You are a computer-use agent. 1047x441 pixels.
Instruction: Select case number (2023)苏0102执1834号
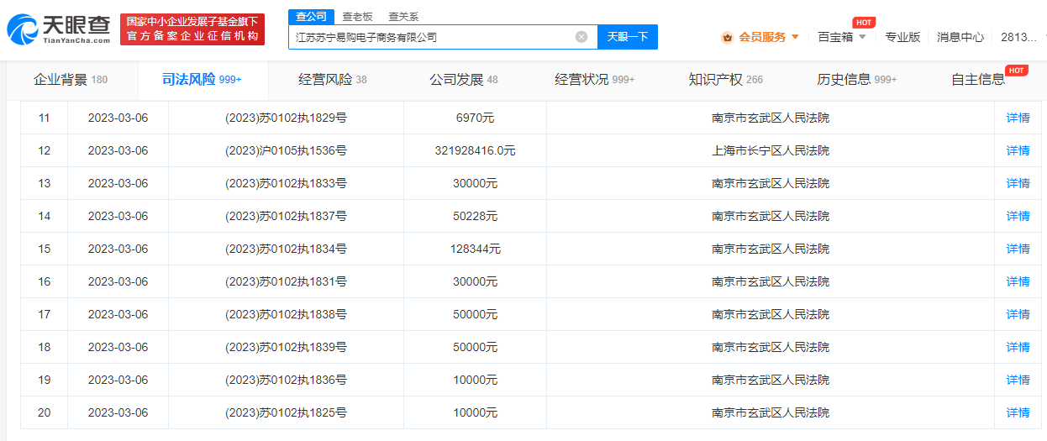point(286,249)
